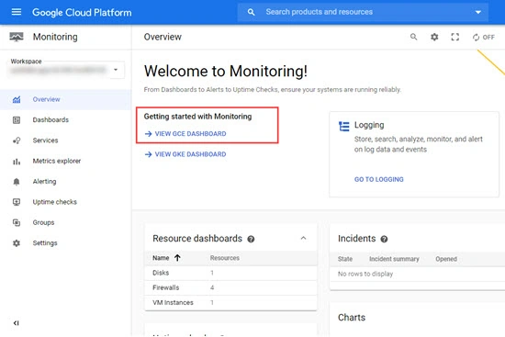Click Resource dashboards help icon
The width and height of the screenshot is (505, 337).
pyautogui.click(x=251, y=239)
